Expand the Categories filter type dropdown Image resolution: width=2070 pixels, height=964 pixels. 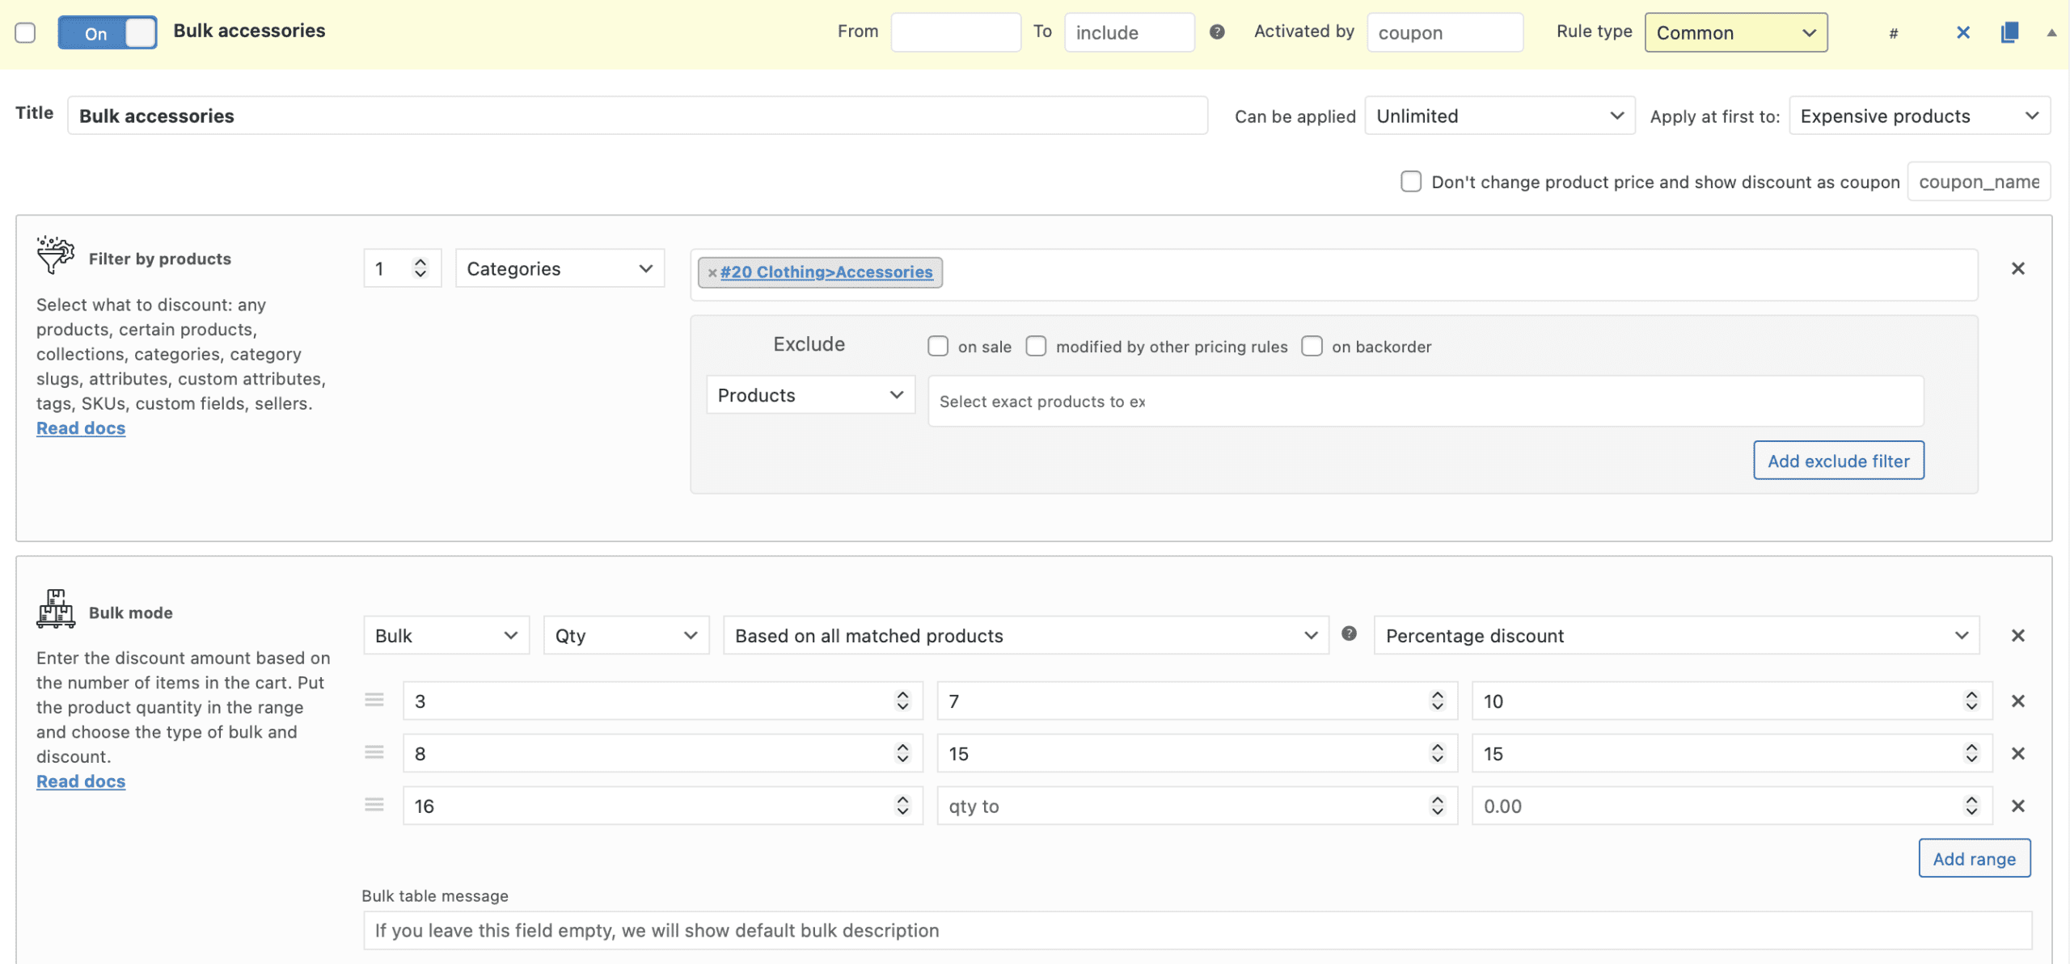[560, 268]
